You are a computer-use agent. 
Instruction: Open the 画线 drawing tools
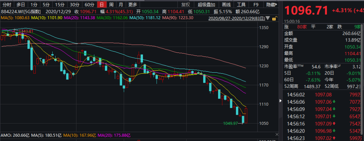coord(226,5)
